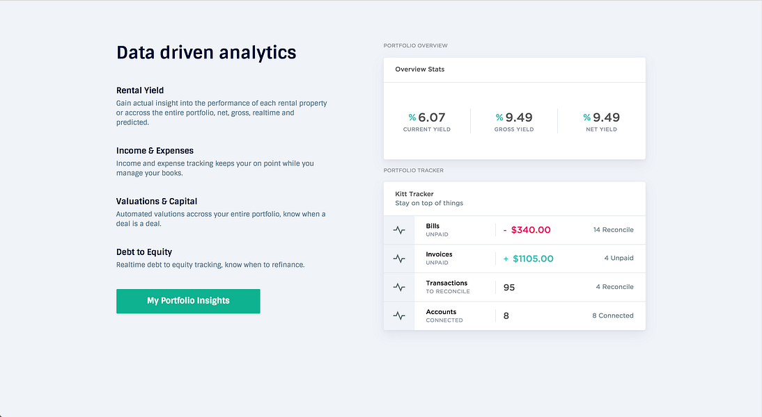Click the Accounts count "8"
The image size is (762, 417).
click(506, 316)
